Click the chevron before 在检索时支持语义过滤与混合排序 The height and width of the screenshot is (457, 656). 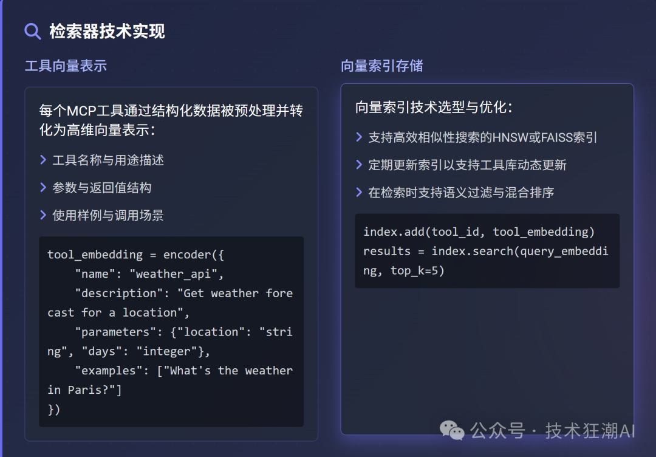(359, 192)
